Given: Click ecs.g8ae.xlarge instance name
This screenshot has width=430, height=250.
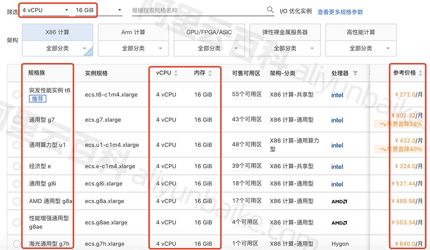Looking at the screenshot, I should (106, 223).
